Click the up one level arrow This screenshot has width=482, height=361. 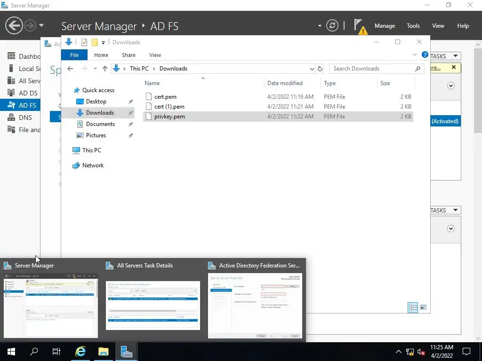(105, 69)
